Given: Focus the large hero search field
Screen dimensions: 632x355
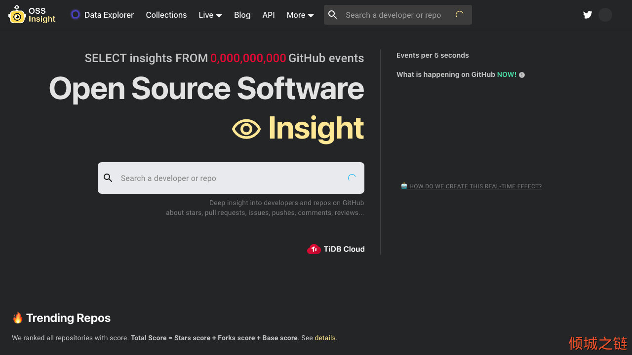Looking at the screenshot, I should pos(231,178).
